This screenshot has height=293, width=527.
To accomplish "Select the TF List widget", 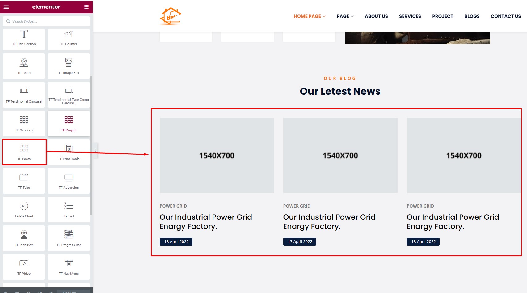I will (x=69, y=209).
